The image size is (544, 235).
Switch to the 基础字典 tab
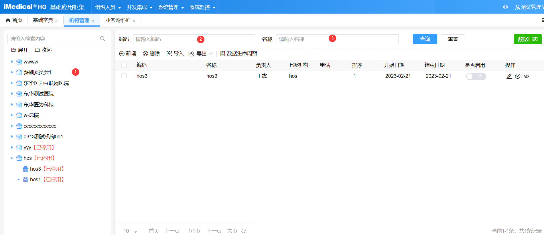point(43,20)
